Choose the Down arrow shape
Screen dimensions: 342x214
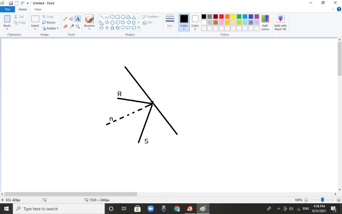tap(102, 27)
